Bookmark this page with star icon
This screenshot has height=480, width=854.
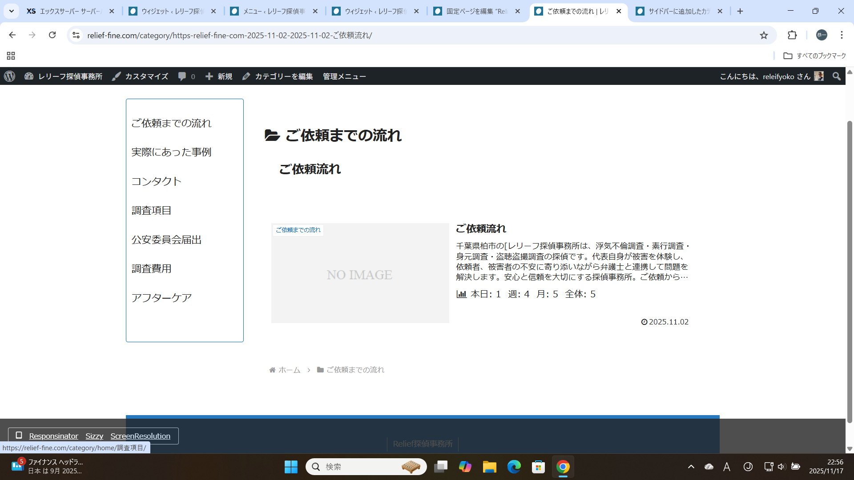764,35
